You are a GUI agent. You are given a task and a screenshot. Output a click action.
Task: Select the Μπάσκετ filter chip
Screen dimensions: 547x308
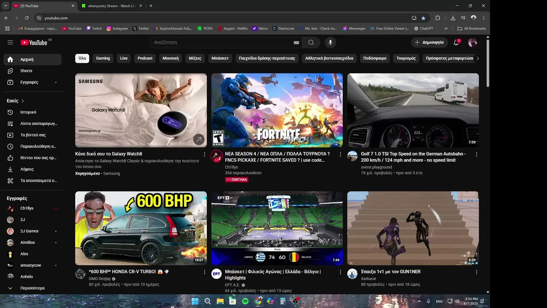point(220,58)
